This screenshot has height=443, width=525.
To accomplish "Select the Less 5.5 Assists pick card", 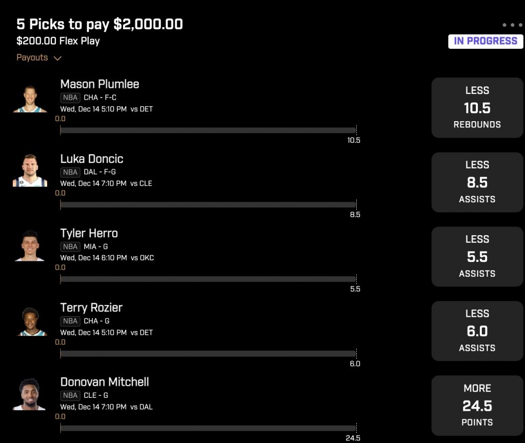I will click(x=477, y=257).
